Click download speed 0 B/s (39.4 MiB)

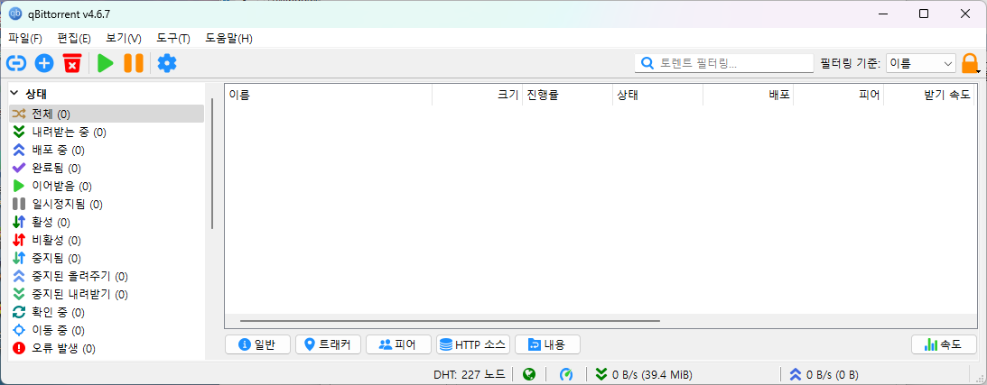[644, 375]
